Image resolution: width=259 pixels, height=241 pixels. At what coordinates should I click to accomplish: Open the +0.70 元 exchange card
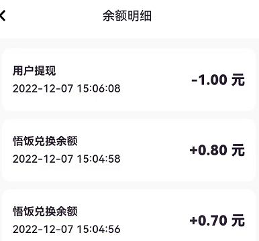pyautogui.click(x=129, y=216)
